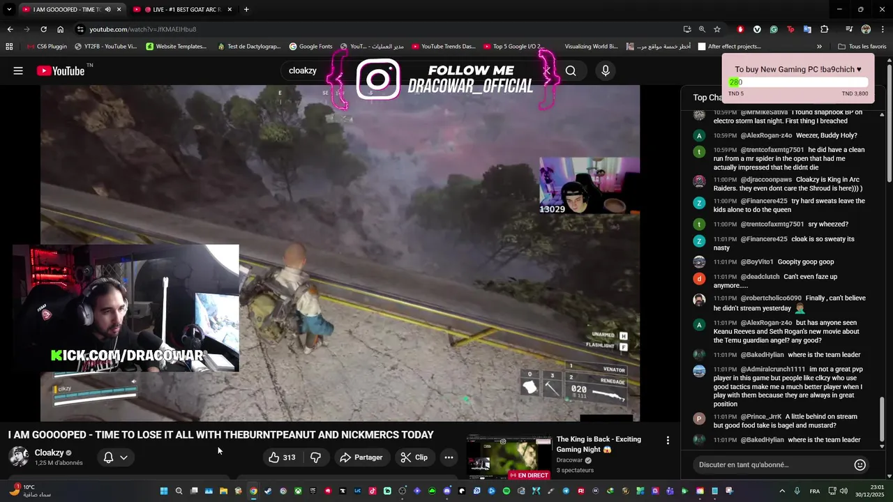Reload the page
The height and width of the screenshot is (502, 893).
coord(43,29)
